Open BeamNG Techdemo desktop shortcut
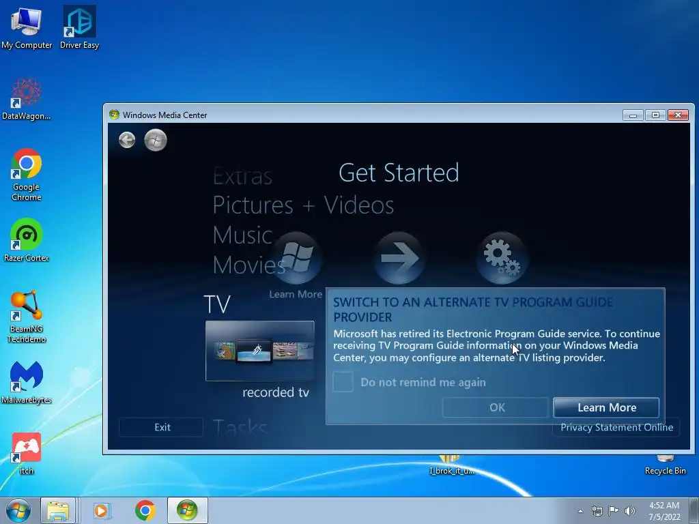Viewport: 699px width, 524px height. pyautogui.click(x=27, y=317)
